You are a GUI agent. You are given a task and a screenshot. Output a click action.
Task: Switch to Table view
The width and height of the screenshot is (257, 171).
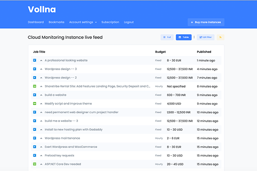click(x=184, y=37)
